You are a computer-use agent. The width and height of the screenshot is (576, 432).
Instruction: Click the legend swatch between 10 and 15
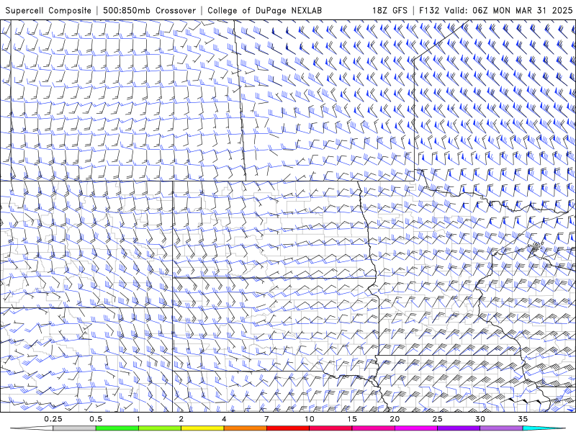pos(330,428)
